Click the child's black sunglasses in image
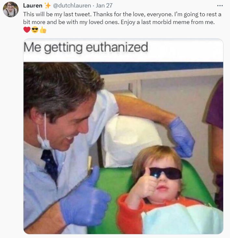Viewport: 230px width, 238px height. pos(164,173)
